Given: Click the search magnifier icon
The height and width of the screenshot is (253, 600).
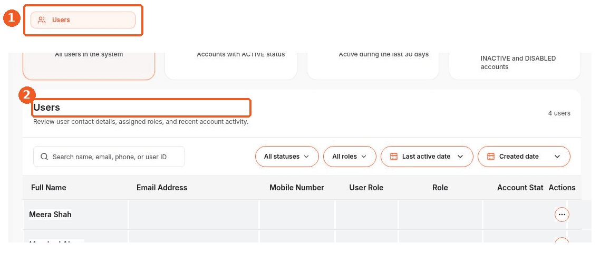Looking at the screenshot, I should (x=44, y=157).
